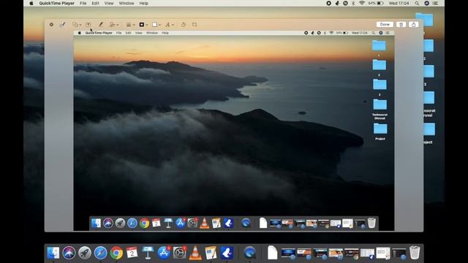Open Safari from the Dock
The image size is (468, 263).
tap(101, 253)
